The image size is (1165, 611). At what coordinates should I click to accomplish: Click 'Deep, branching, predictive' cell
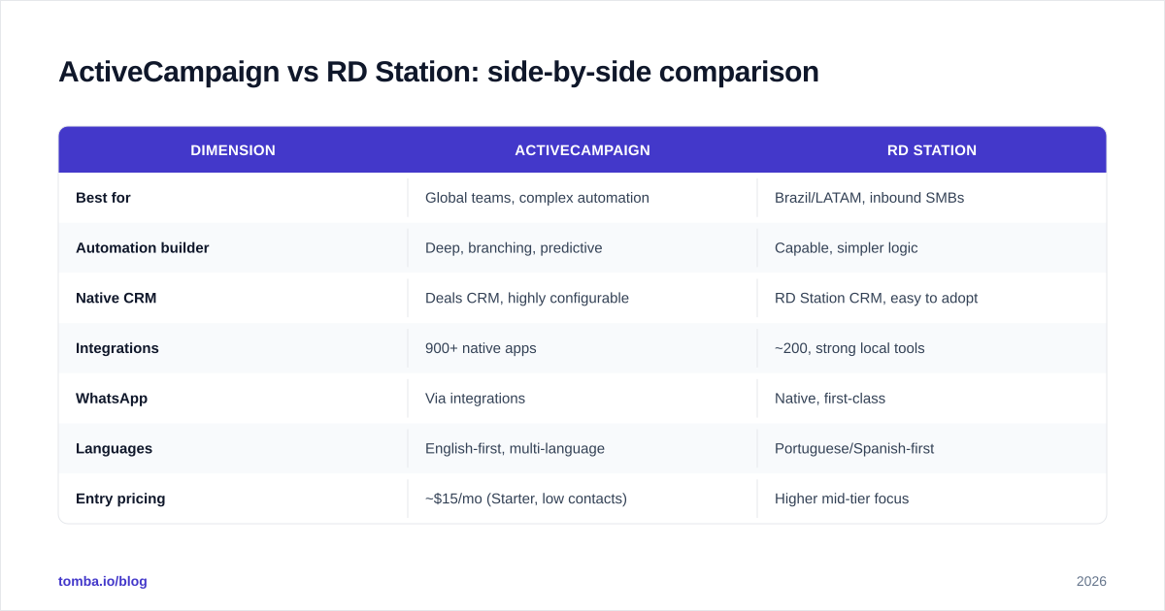pyautogui.click(x=582, y=248)
